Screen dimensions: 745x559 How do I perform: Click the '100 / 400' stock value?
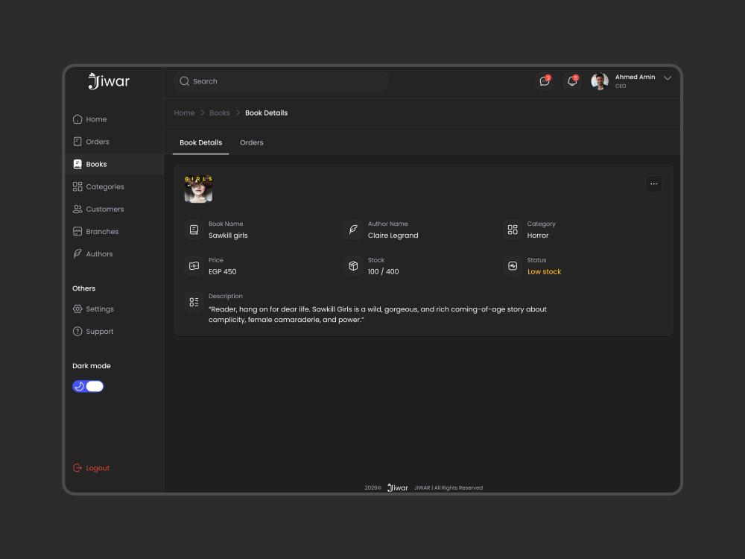(x=383, y=271)
